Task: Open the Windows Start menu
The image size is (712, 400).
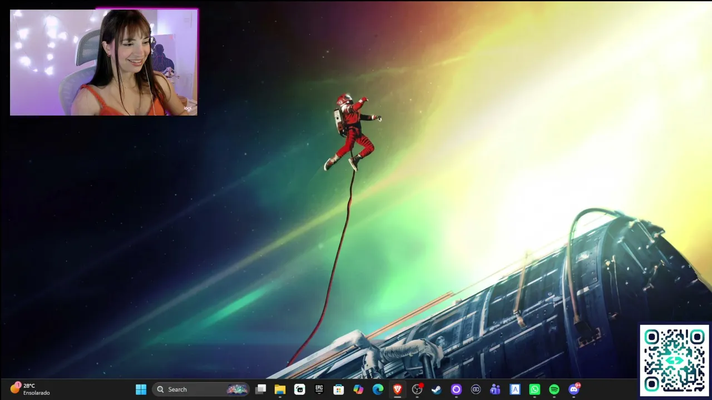Action: coord(141,389)
